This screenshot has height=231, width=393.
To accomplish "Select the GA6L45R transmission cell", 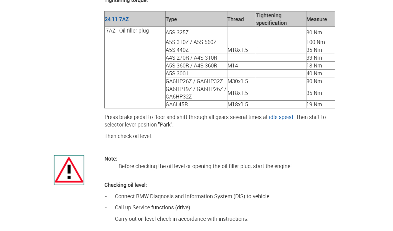I will [177, 105].
